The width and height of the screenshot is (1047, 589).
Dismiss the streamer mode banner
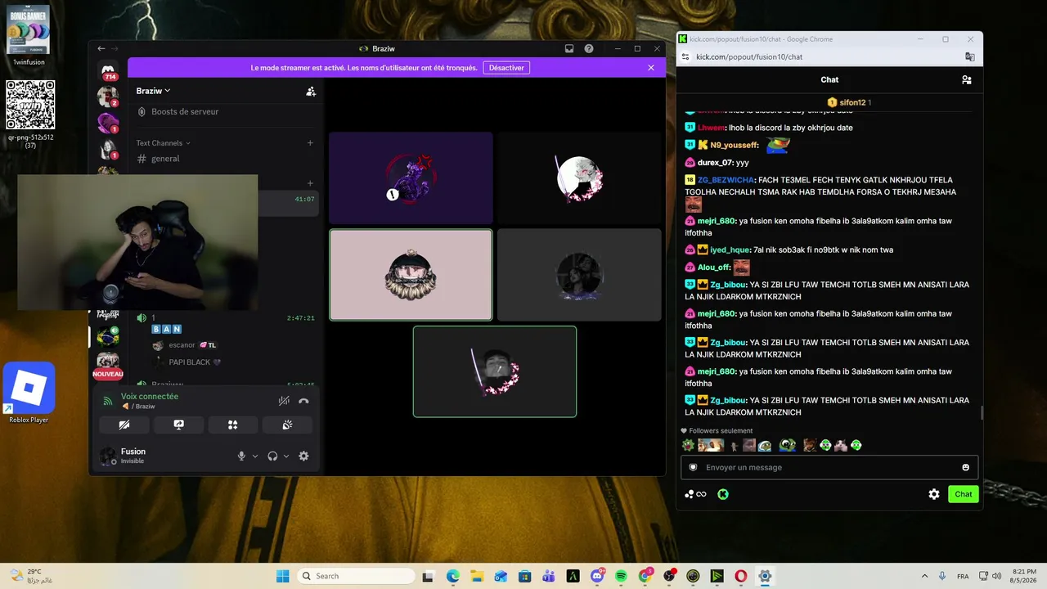pyautogui.click(x=651, y=68)
